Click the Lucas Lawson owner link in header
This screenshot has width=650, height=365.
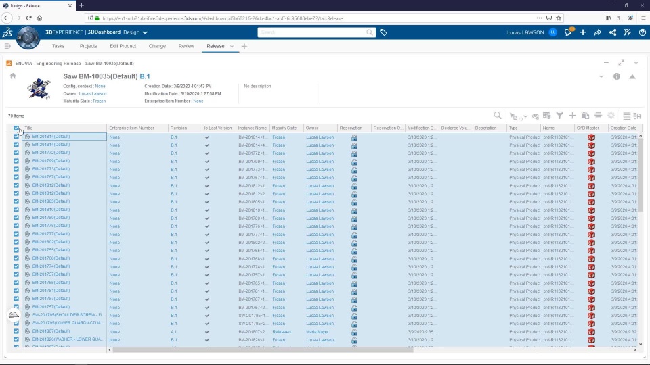93,93
